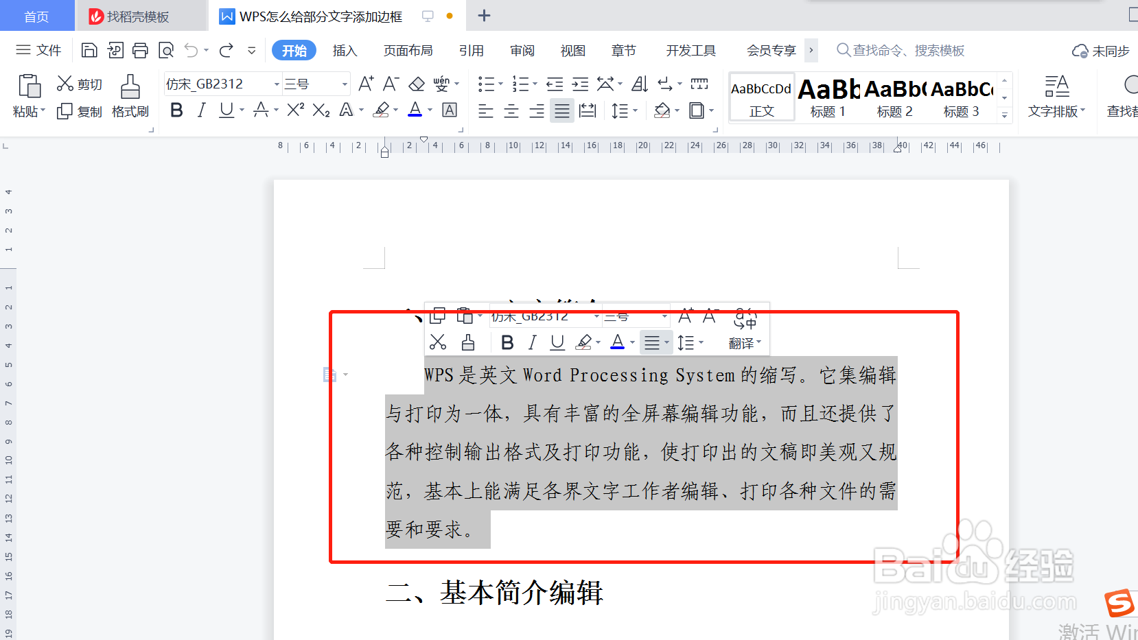Viewport: 1138px width, 640px height.
Task: Switch to the 视图 View tab
Action: [573, 51]
